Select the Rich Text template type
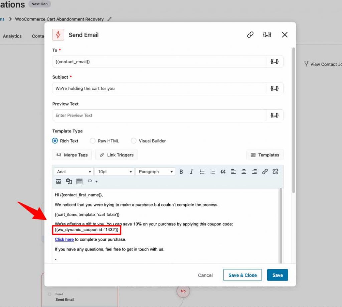 coord(55,141)
